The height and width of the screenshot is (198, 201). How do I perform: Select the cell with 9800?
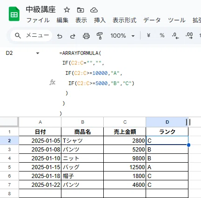[125, 158]
